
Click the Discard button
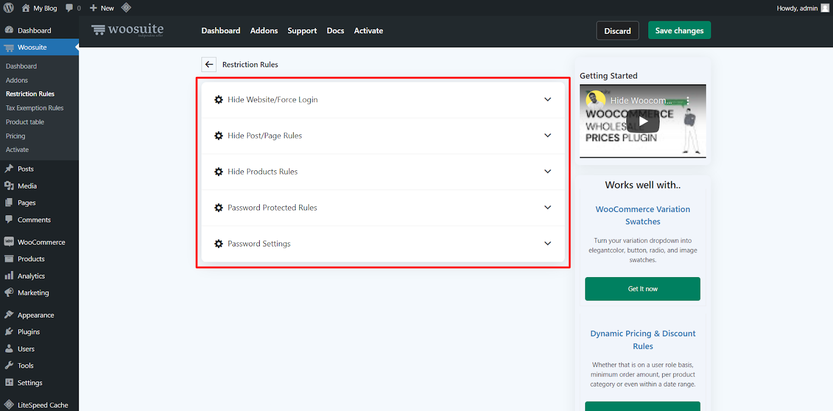(617, 31)
